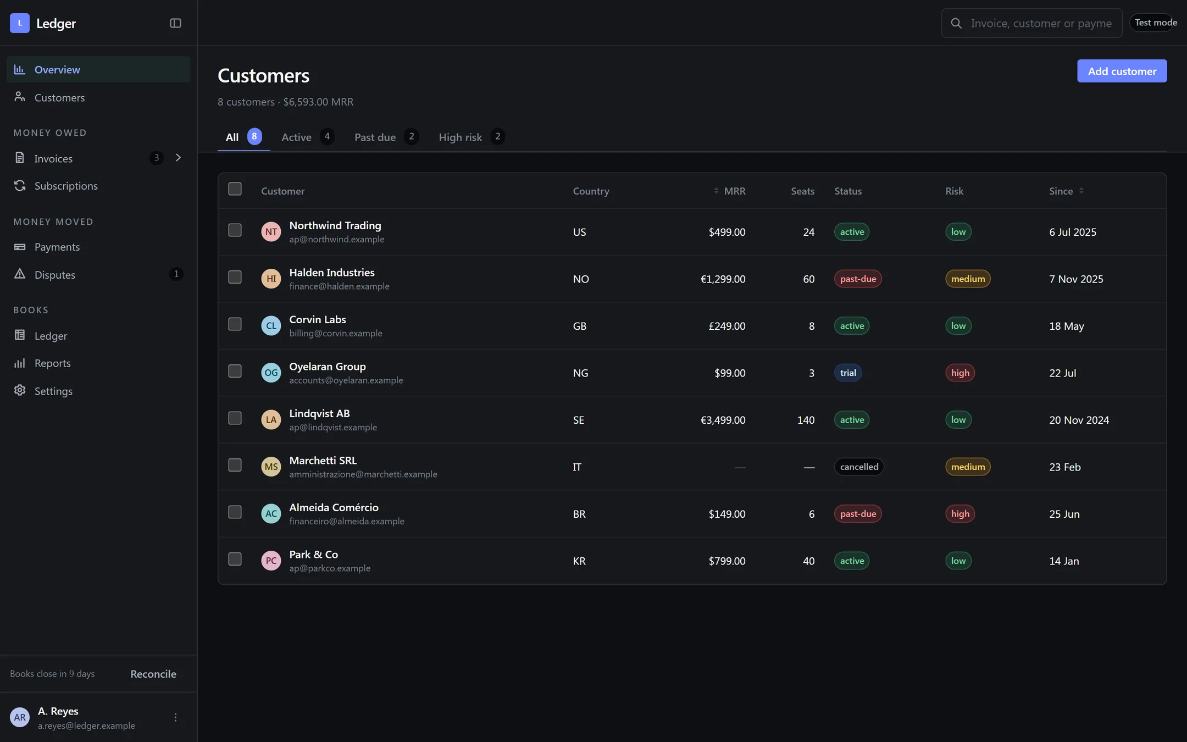Check the Halden Industries row checkbox

(x=235, y=277)
